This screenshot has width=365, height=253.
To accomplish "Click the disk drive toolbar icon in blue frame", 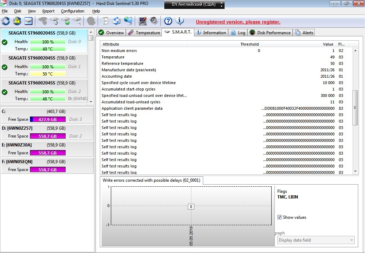I will point(29,21).
